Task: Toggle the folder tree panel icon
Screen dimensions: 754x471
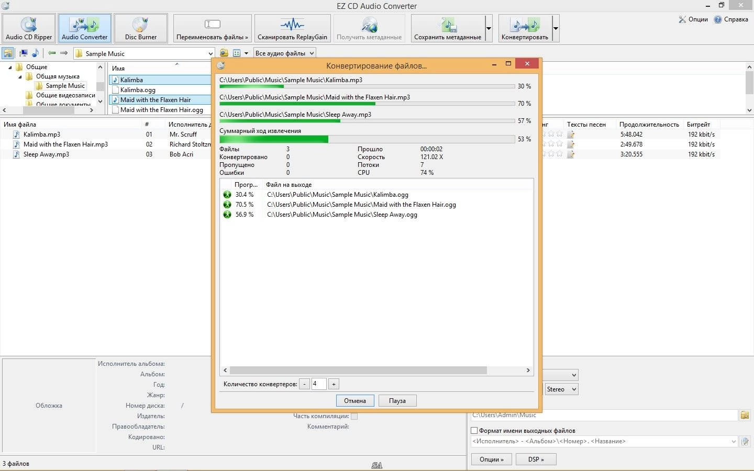Action: pos(8,53)
